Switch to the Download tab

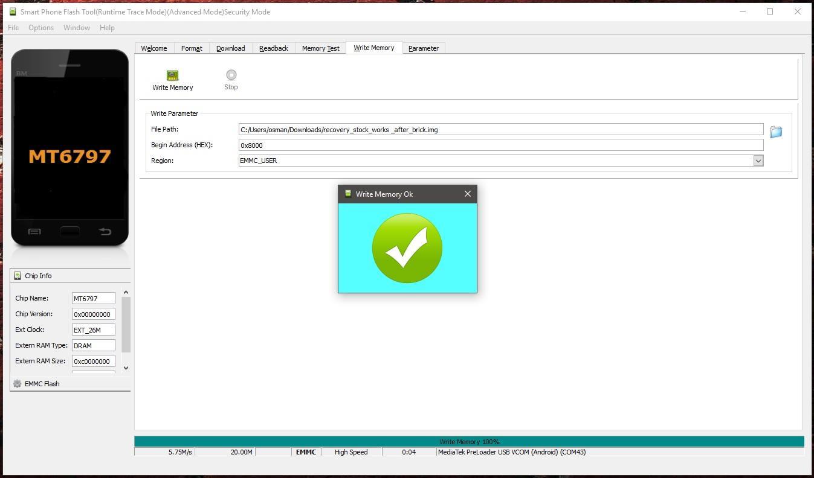(x=230, y=48)
